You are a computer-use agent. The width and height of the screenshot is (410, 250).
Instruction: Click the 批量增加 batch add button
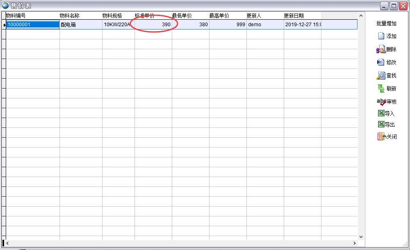click(x=386, y=23)
